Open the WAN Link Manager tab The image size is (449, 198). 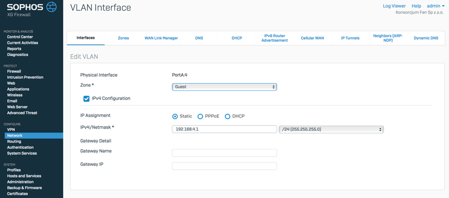[161, 38]
